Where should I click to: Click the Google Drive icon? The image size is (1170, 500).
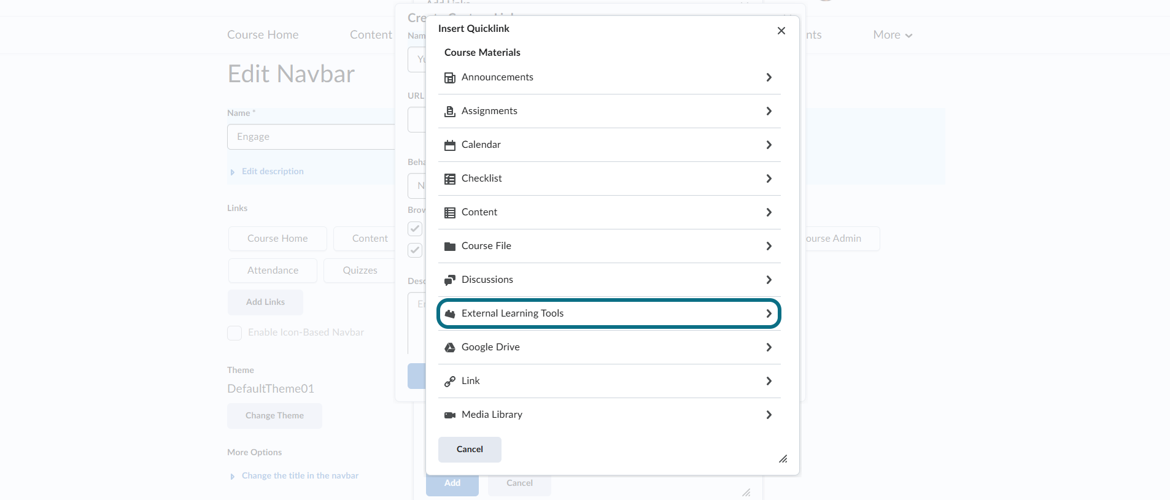(x=450, y=348)
